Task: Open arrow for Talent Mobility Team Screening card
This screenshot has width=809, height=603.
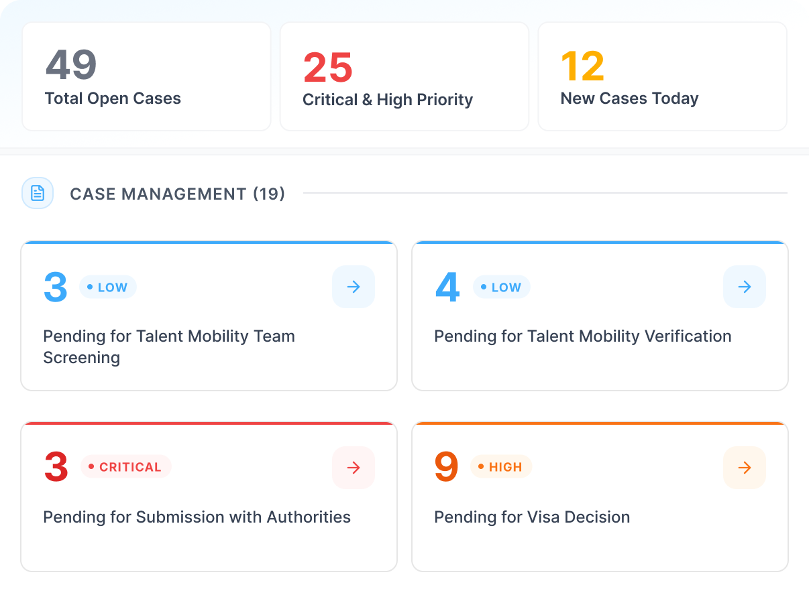Action: click(354, 287)
